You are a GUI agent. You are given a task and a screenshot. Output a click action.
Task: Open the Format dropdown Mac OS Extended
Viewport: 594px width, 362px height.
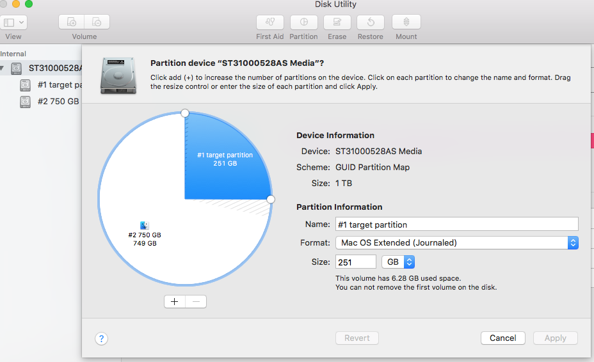coord(457,243)
